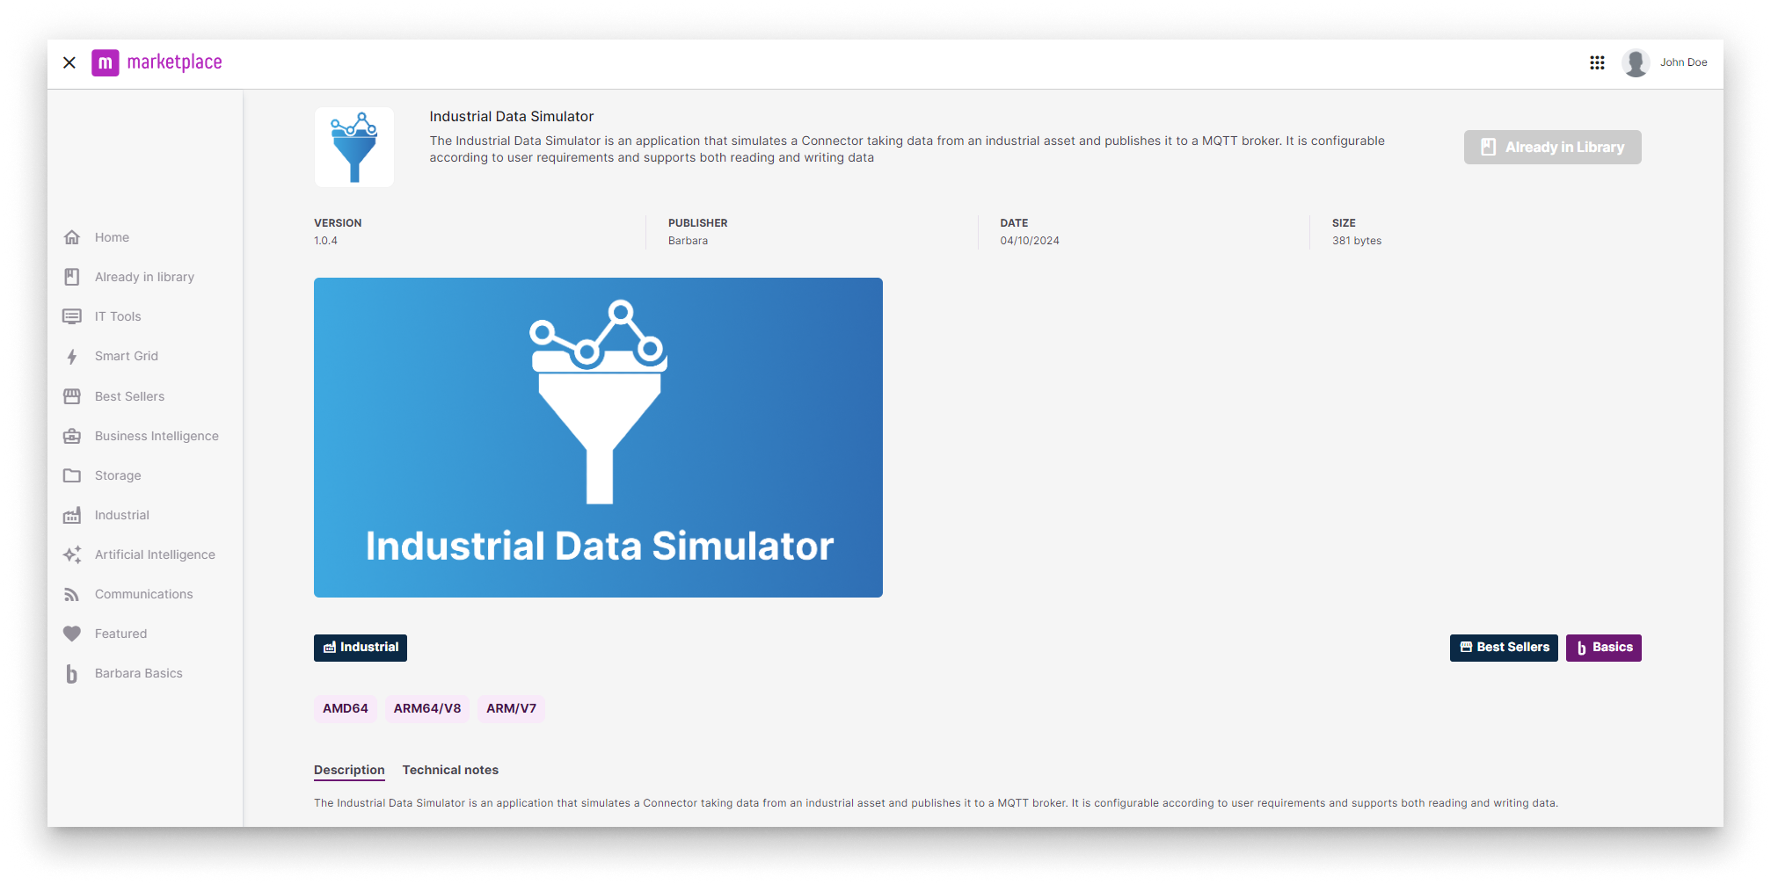Select the Artificial Intelligence sparkles icon

point(71,554)
